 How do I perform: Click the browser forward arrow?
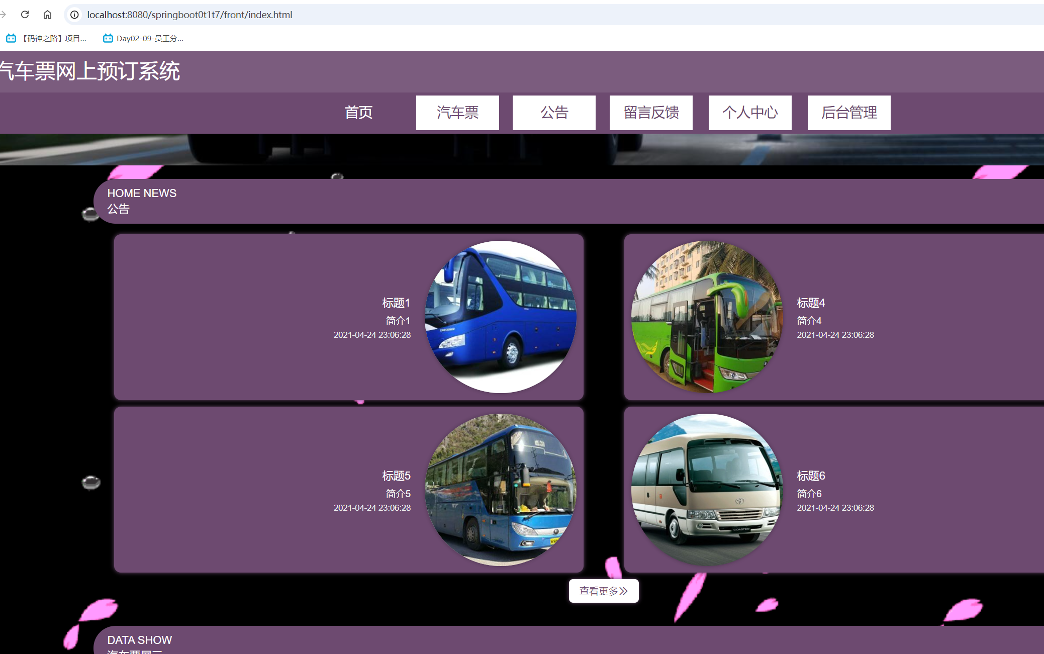coord(4,15)
